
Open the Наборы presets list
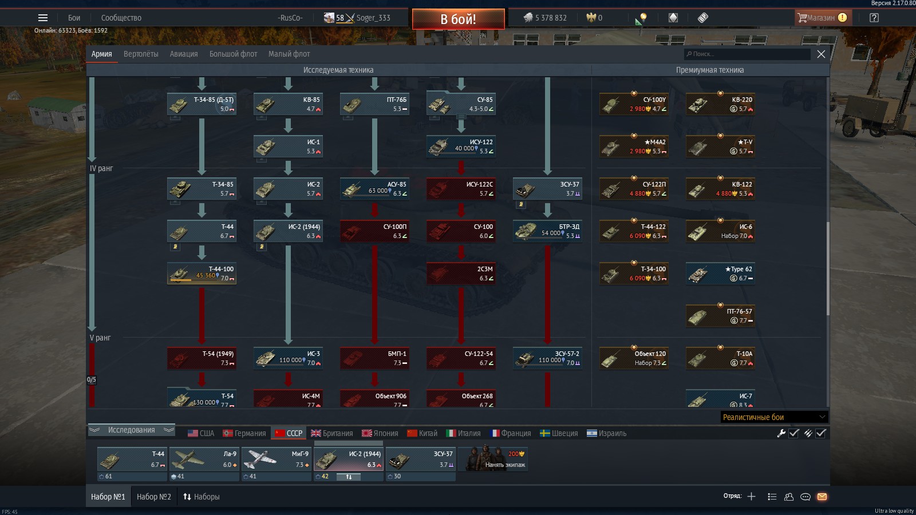click(x=201, y=497)
